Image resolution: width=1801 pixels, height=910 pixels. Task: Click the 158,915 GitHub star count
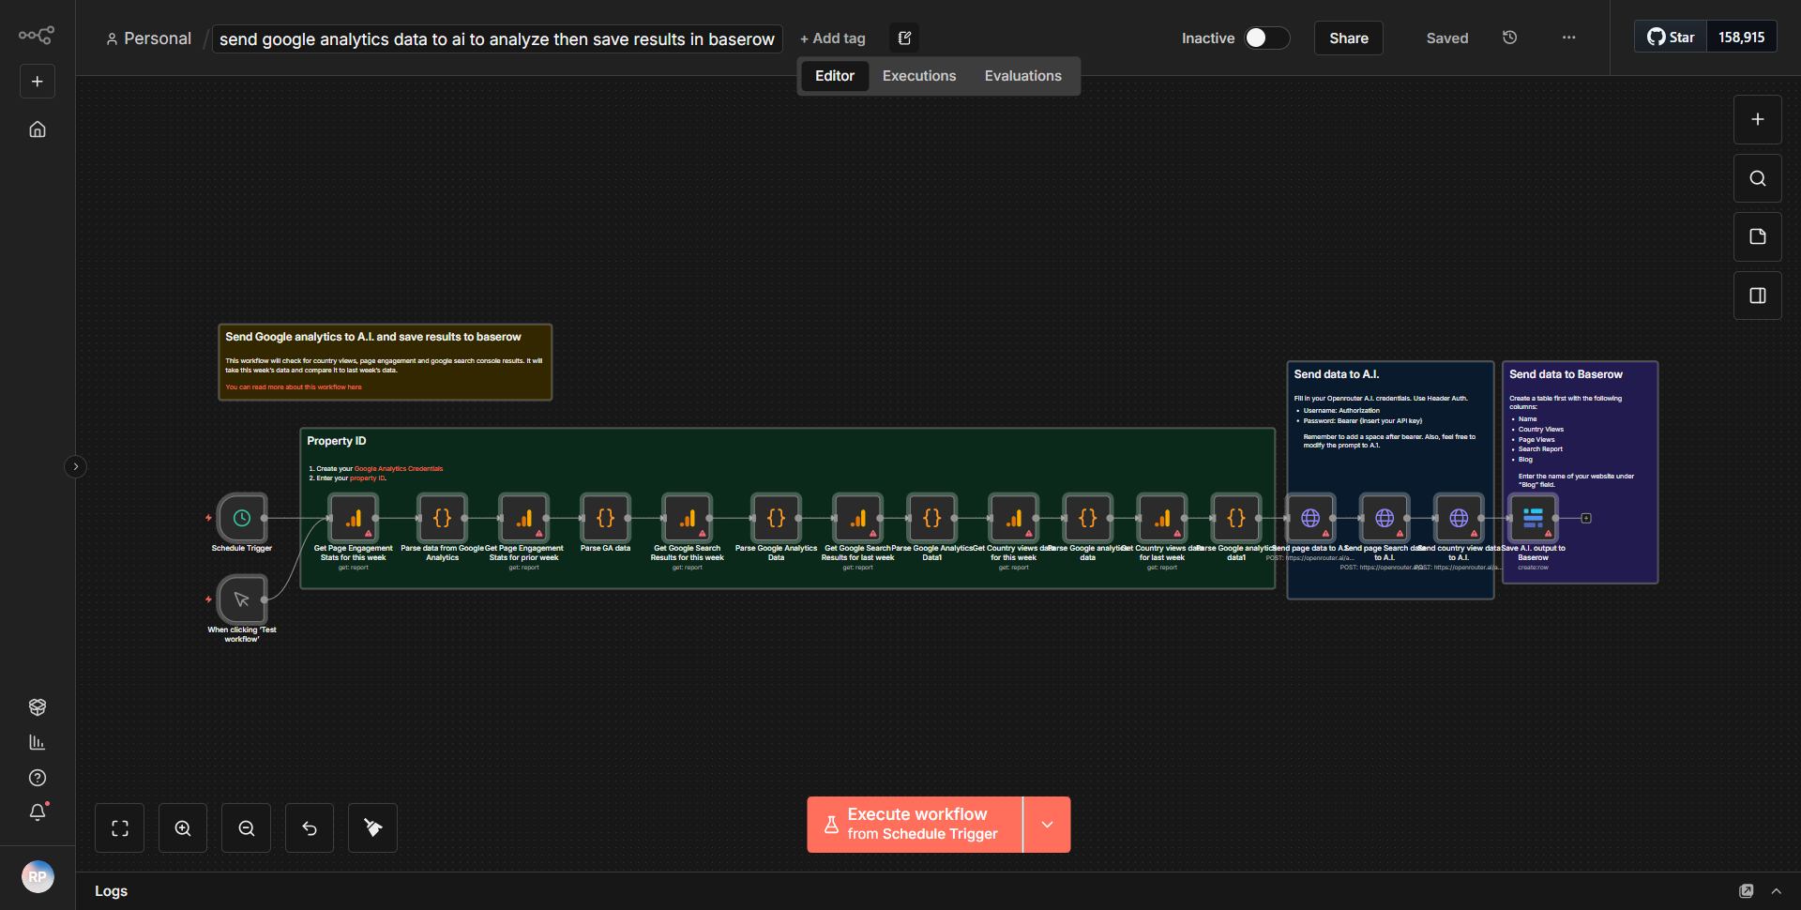click(x=1742, y=38)
